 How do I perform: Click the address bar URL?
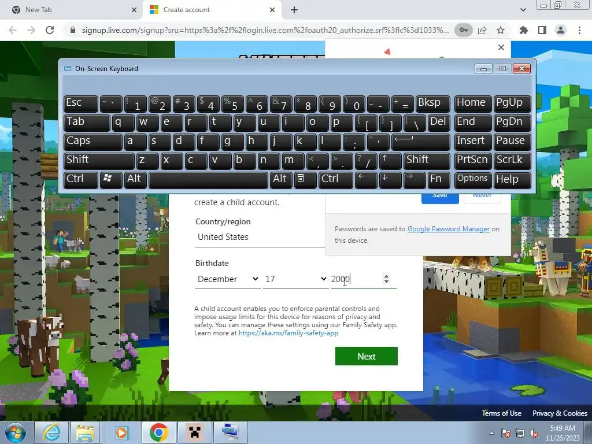(265, 30)
